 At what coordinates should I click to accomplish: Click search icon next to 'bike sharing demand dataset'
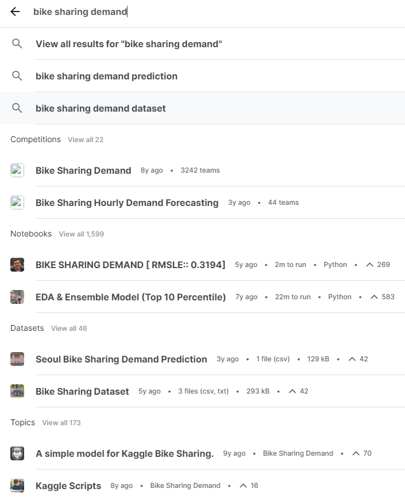[x=17, y=108]
